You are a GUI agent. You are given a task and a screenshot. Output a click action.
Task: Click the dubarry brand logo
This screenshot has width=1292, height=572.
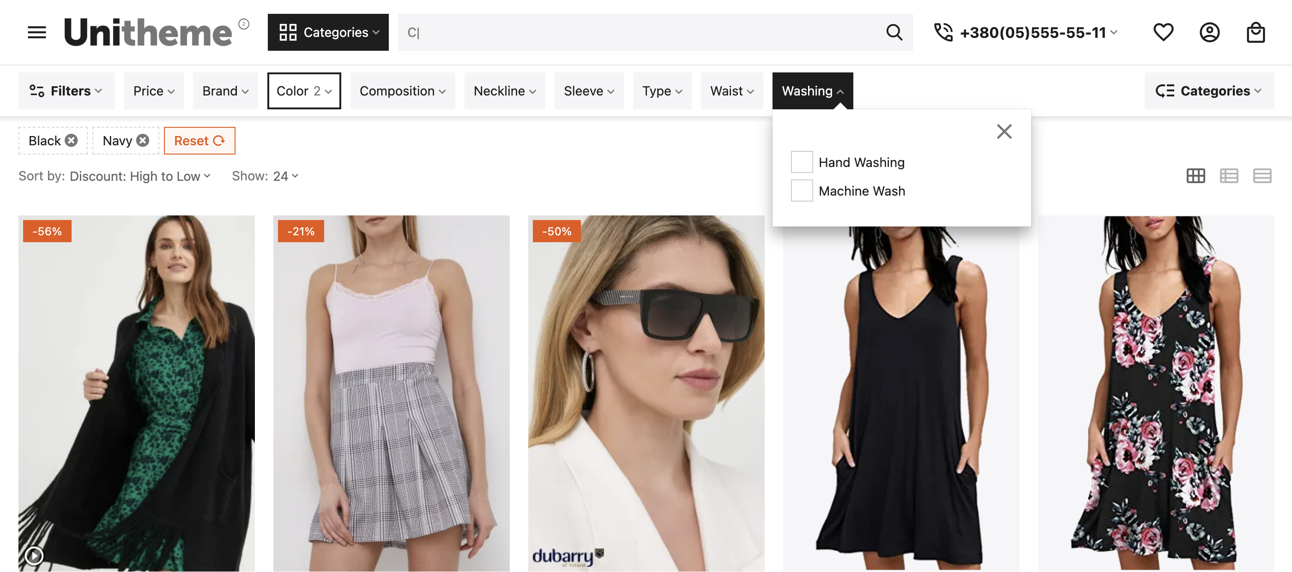[568, 557]
